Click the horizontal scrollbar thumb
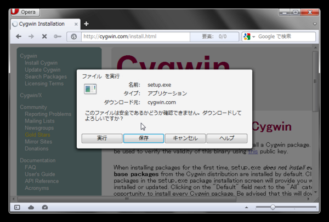 point(127,199)
